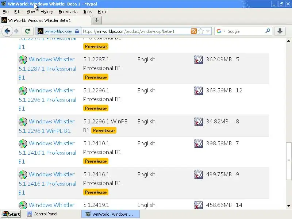This screenshot has height=219, width=292.
Task: Click Prerelease badge in 5.1.2296.1 Professional row
Action: pos(96,108)
